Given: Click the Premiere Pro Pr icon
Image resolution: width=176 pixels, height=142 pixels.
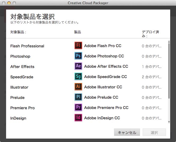Looking at the screenshot, I should (x=78, y=107).
